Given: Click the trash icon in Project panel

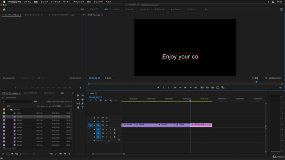Looking at the screenshot, I should point(69,154).
